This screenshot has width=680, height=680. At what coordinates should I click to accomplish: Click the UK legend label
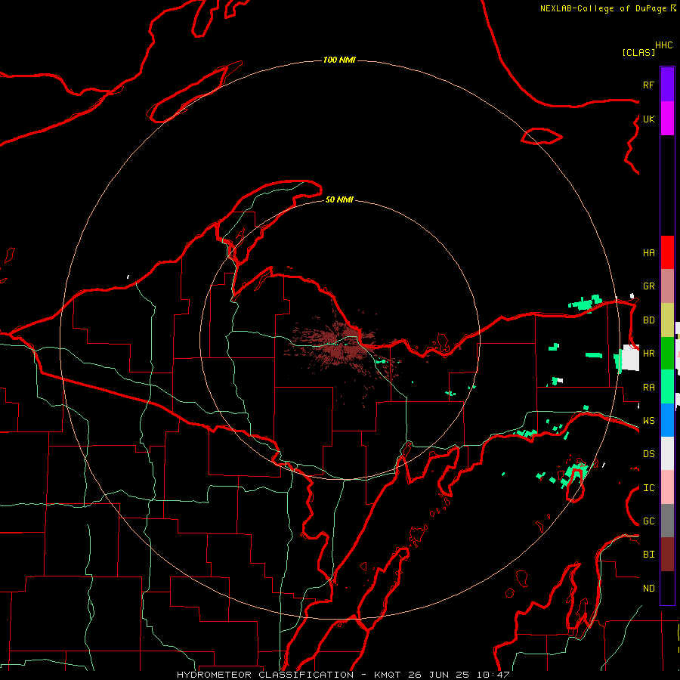pos(648,119)
